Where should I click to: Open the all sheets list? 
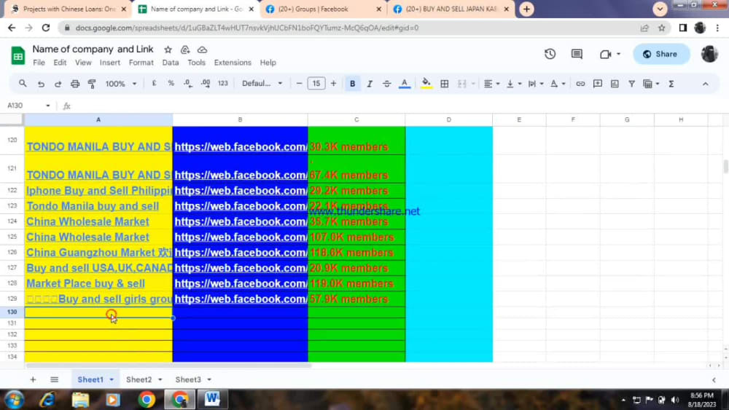pyautogui.click(x=55, y=379)
